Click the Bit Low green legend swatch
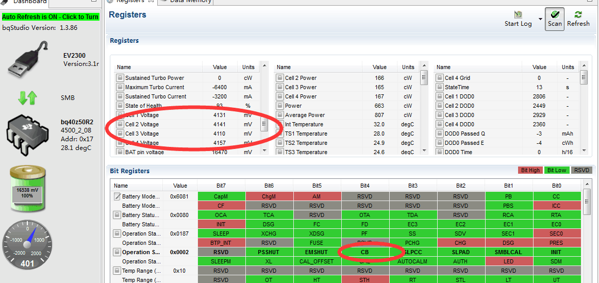599x283 pixels. [x=556, y=170]
